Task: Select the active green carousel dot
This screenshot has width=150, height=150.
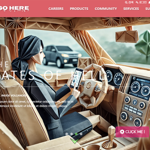Action: (x=76, y=134)
